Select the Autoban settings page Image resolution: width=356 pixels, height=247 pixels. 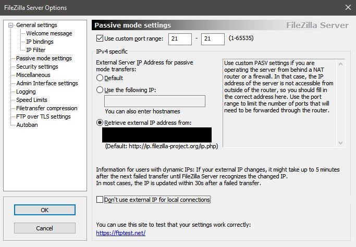pos(27,125)
